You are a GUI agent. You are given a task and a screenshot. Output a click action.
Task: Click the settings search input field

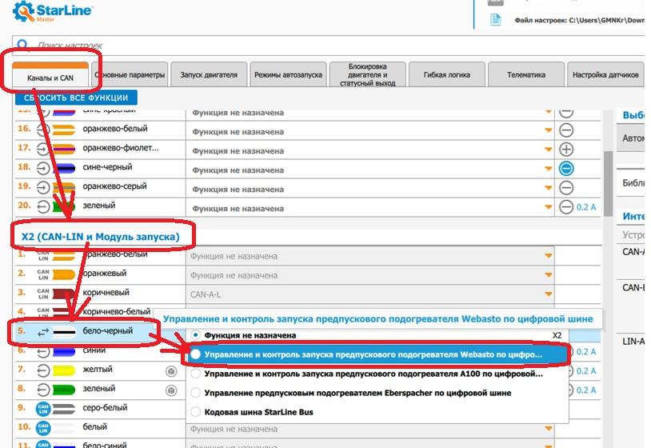(x=320, y=46)
